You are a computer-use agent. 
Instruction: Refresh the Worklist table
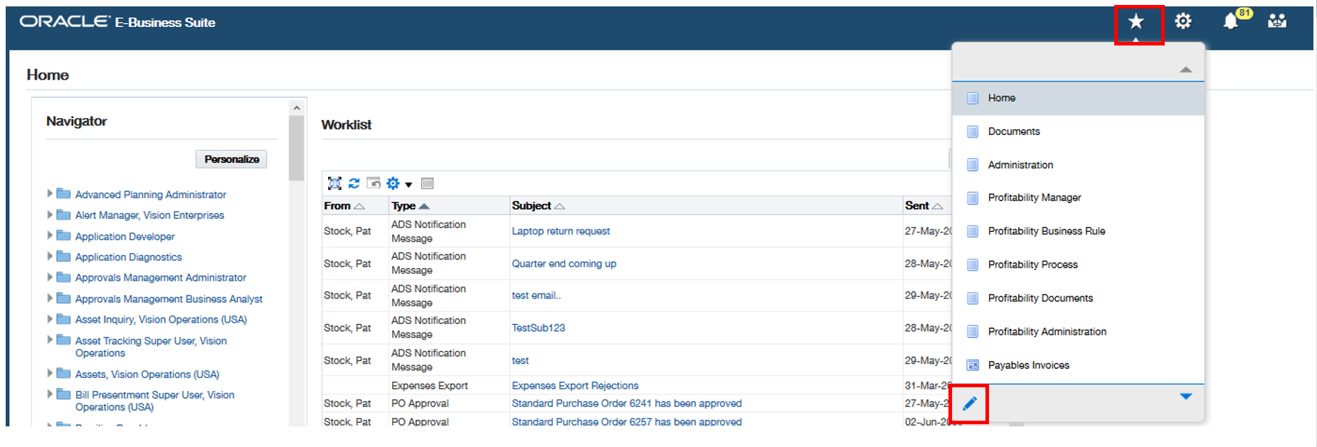tap(354, 183)
